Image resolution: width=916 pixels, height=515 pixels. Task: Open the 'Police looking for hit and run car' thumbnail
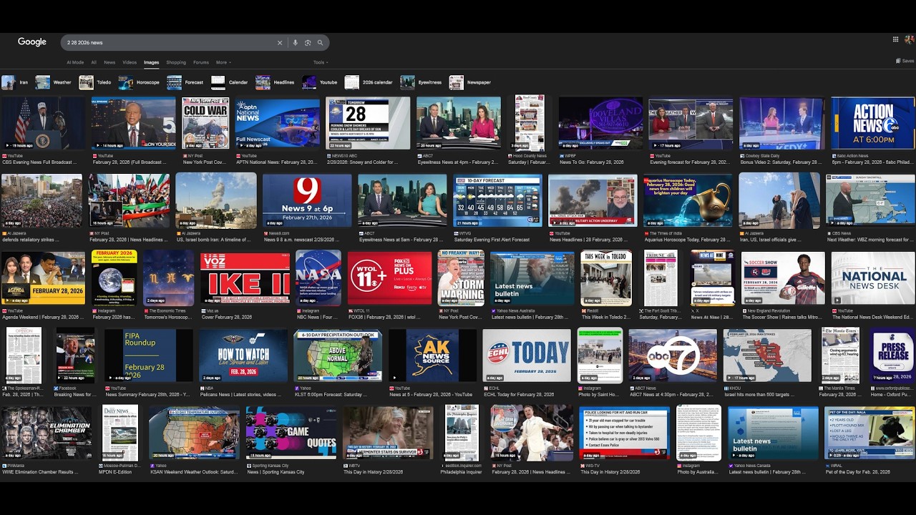pyautogui.click(x=625, y=433)
